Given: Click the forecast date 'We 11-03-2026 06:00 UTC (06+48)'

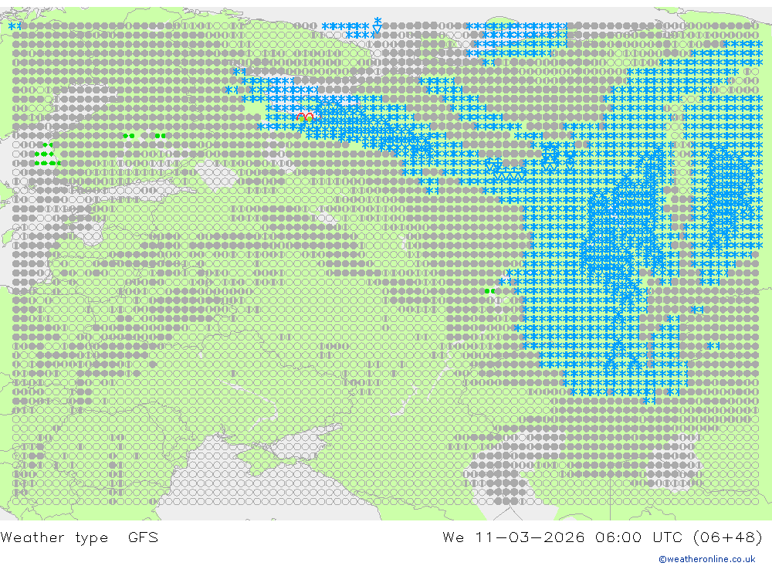Looking at the screenshot, I should (602, 537).
